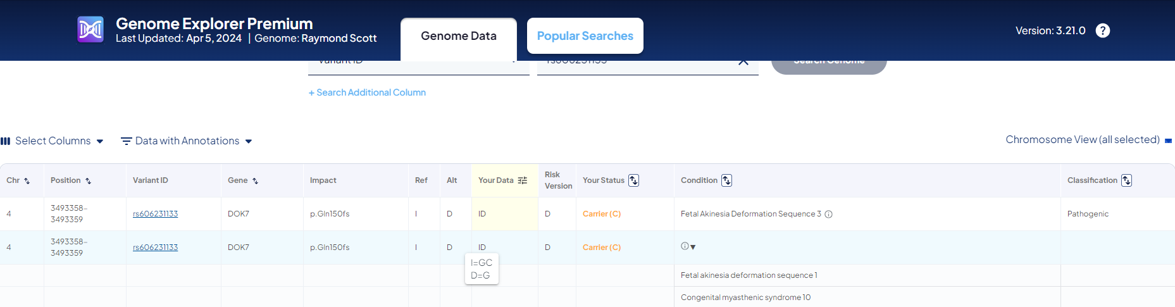Click the Search Genome button

tap(829, 66)
